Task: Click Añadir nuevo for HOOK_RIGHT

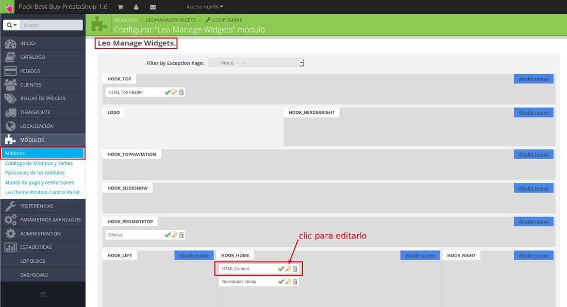Action: (x=533, y=255)
